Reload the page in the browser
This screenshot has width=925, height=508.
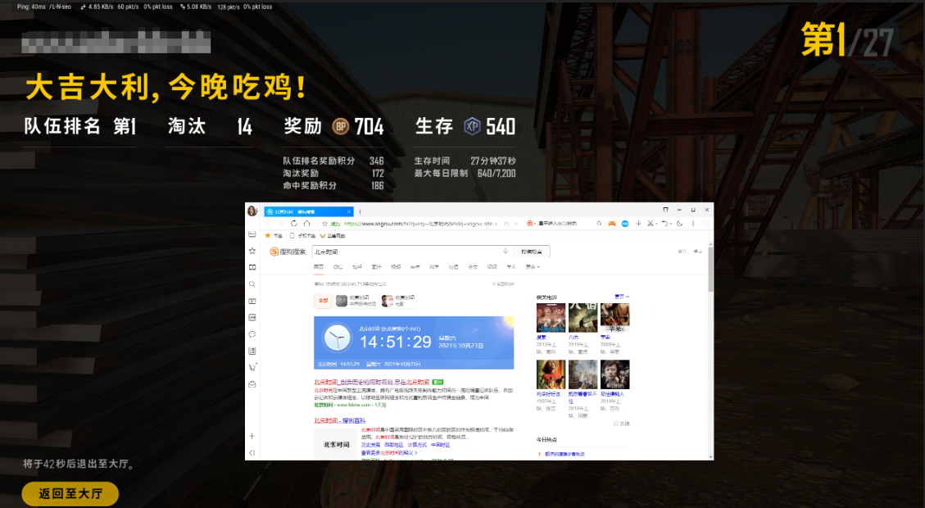(x=294, y=224)
